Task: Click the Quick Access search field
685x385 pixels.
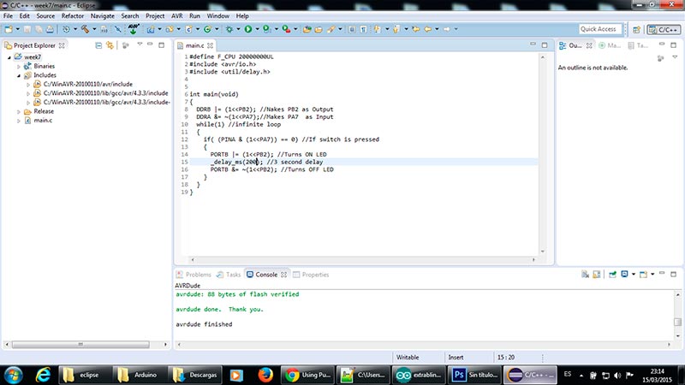Action: click(600, 29)
